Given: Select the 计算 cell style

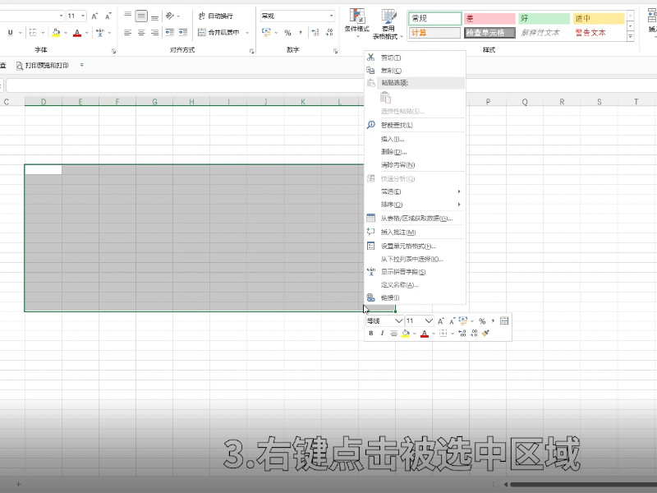Looking at the screenshot, I should click(x=435, y=33).
